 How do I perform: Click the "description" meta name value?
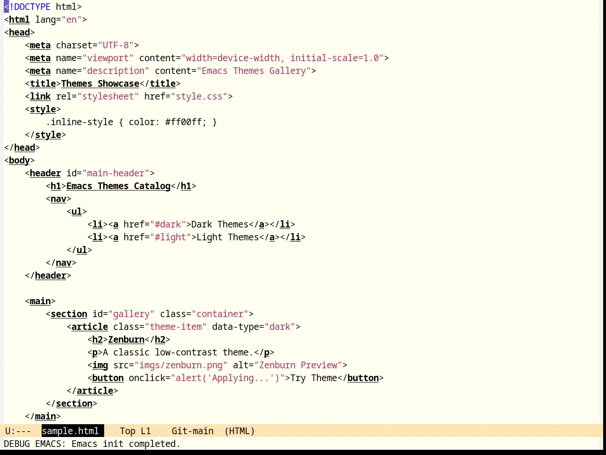click(116, 71)
